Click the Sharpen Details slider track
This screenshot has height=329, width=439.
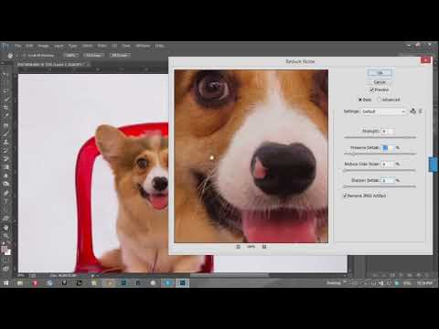[x=380, y=186]
